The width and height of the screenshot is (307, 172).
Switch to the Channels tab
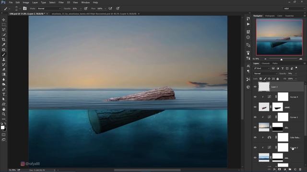tap(266, 64)
